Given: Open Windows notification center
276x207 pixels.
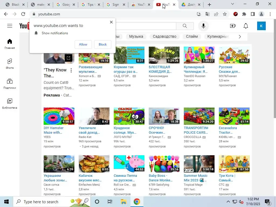Looking at the screenshot, I should click(268, 202).
